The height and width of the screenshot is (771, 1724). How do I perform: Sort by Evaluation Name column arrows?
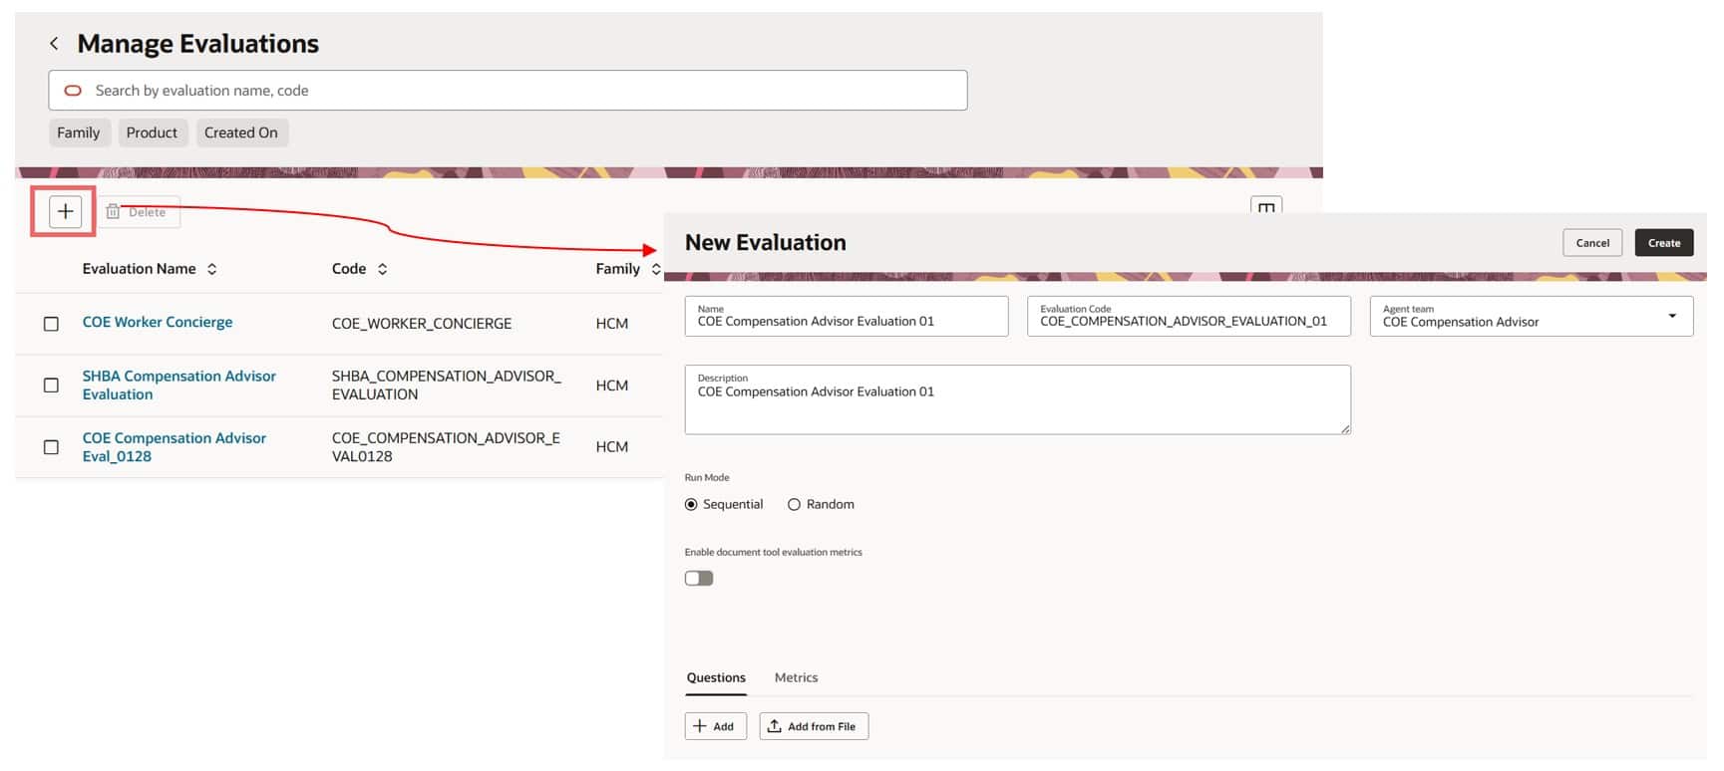tap(211, 269)
